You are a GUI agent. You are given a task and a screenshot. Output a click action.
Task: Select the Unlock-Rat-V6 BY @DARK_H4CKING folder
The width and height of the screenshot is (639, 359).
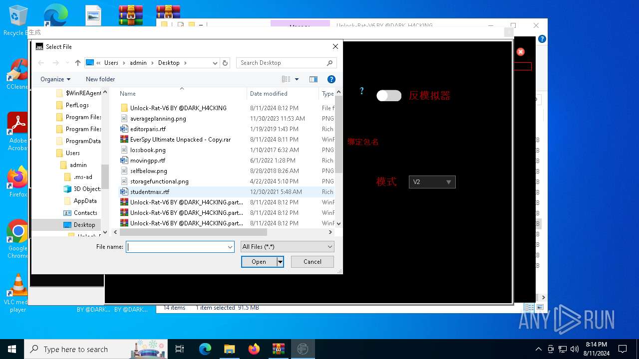point(178,108)
